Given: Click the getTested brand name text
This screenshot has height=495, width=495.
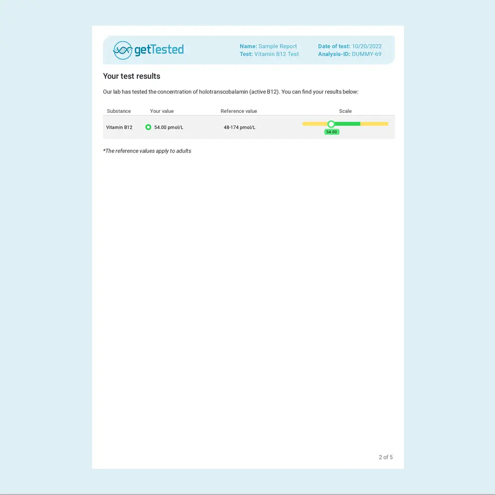Looking at the screenshot, I should [159, 49].
